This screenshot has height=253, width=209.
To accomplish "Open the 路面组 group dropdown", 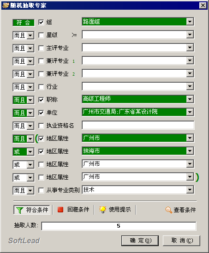I will pos(190,22).
